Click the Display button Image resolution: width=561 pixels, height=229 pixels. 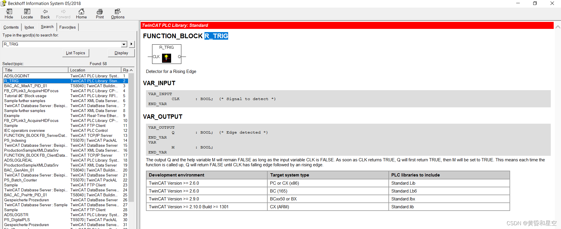(121, 53)
